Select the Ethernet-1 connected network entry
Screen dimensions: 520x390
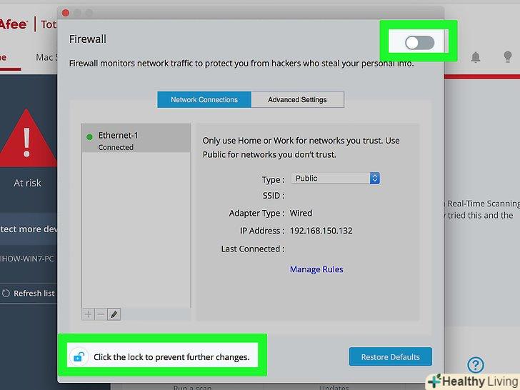tap(136, 139)
